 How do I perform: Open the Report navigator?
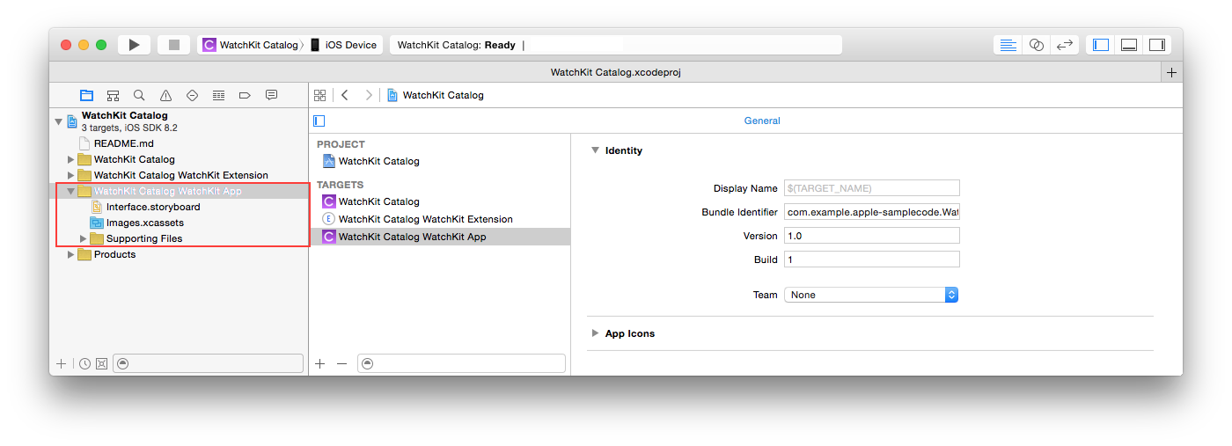[x=271, y=95]
